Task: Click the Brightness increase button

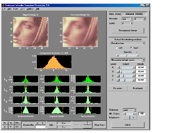Action: click(x=133, y=118)
